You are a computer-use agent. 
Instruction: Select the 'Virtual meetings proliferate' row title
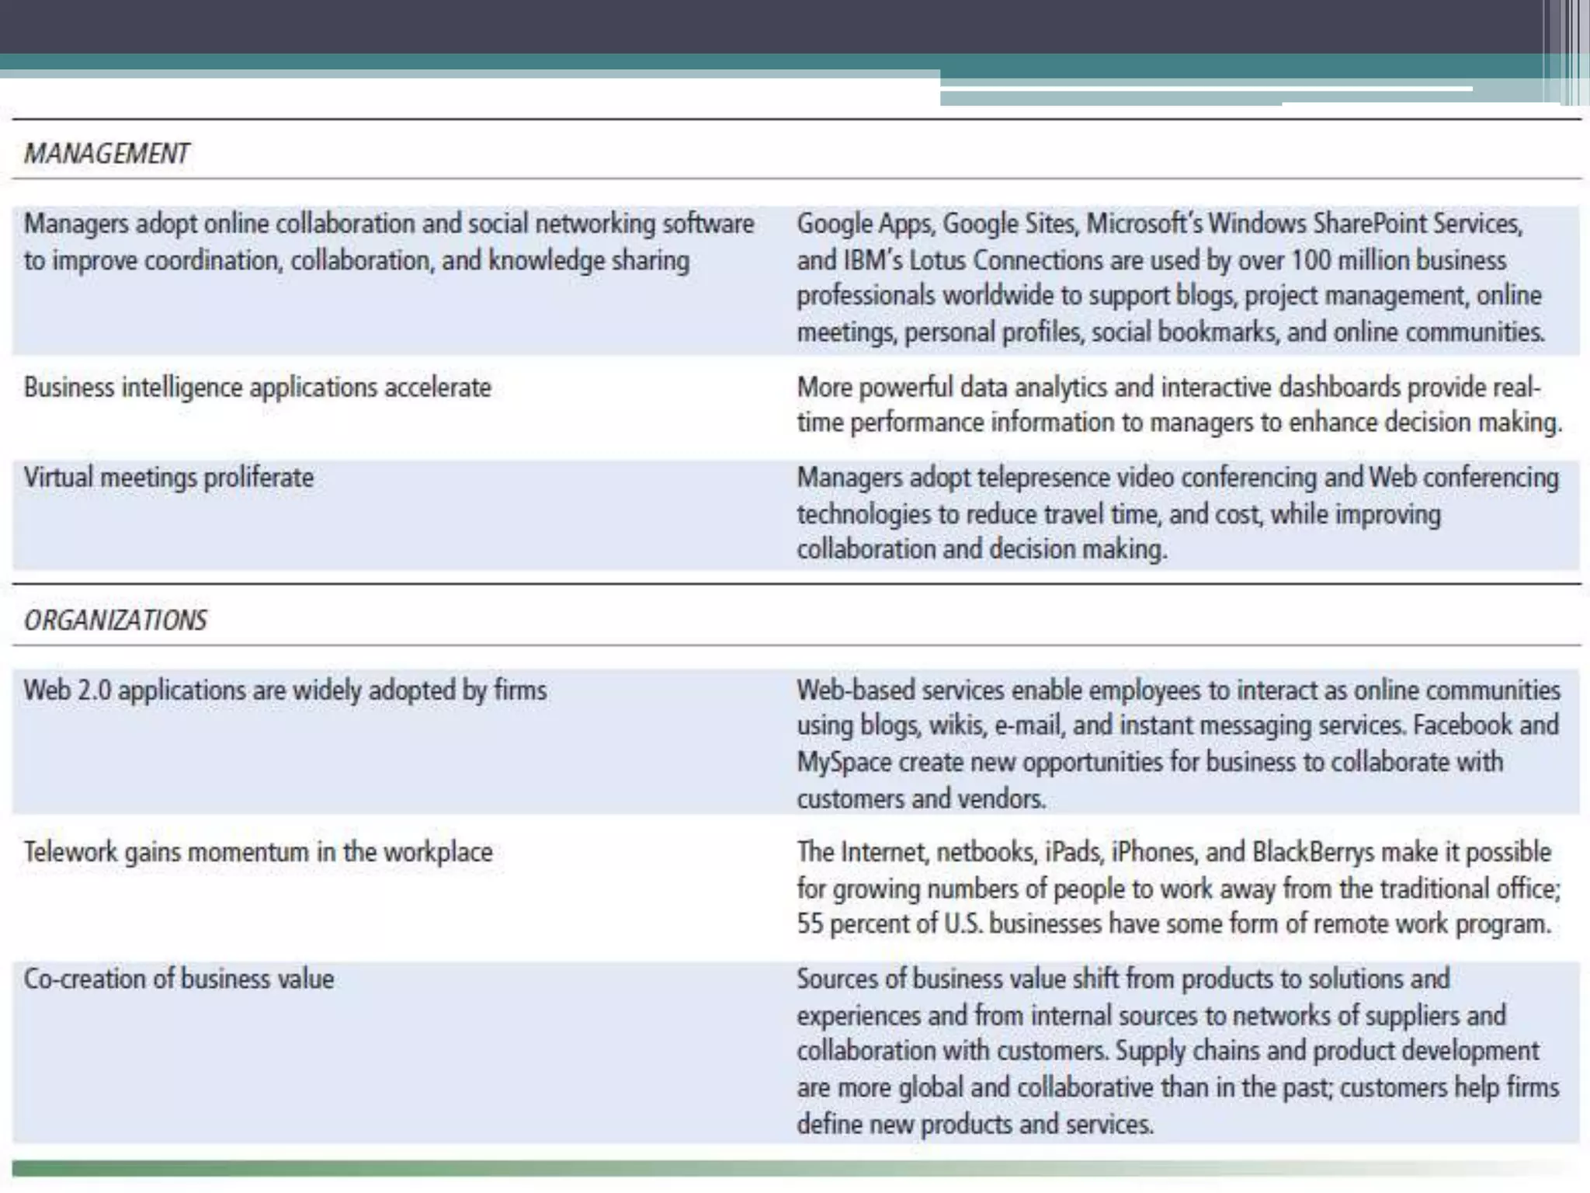coord(168,477)
